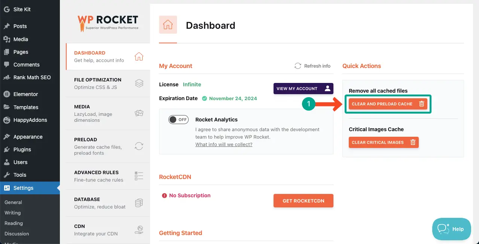
Task: Click the 'Remove all cached files' label
Action: [378, 91]
